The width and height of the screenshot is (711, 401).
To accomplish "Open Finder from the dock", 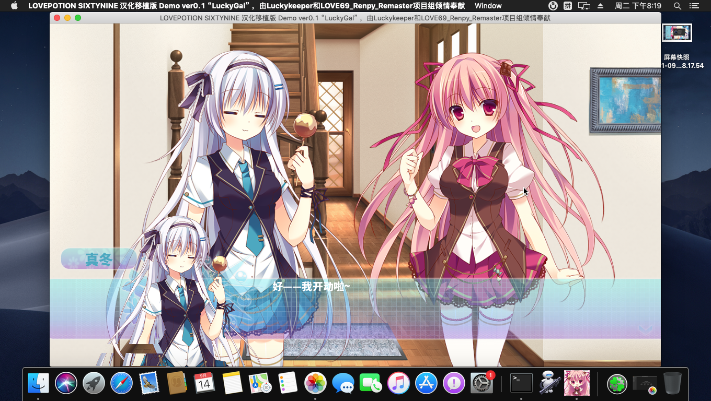I will tap(39, 383).
